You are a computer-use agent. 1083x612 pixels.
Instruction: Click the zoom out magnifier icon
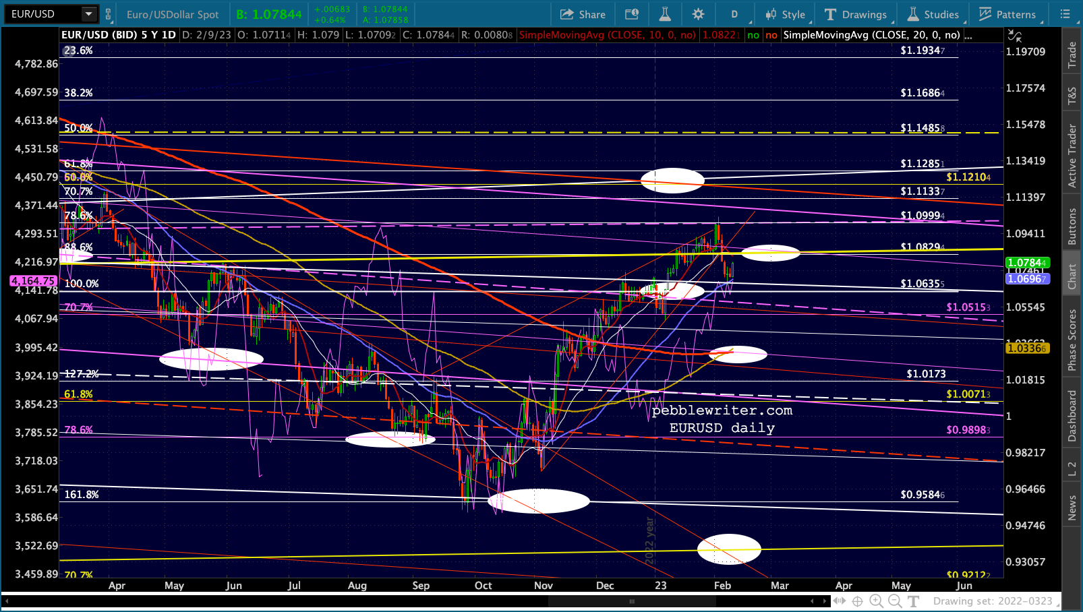[x=895, y=601]
